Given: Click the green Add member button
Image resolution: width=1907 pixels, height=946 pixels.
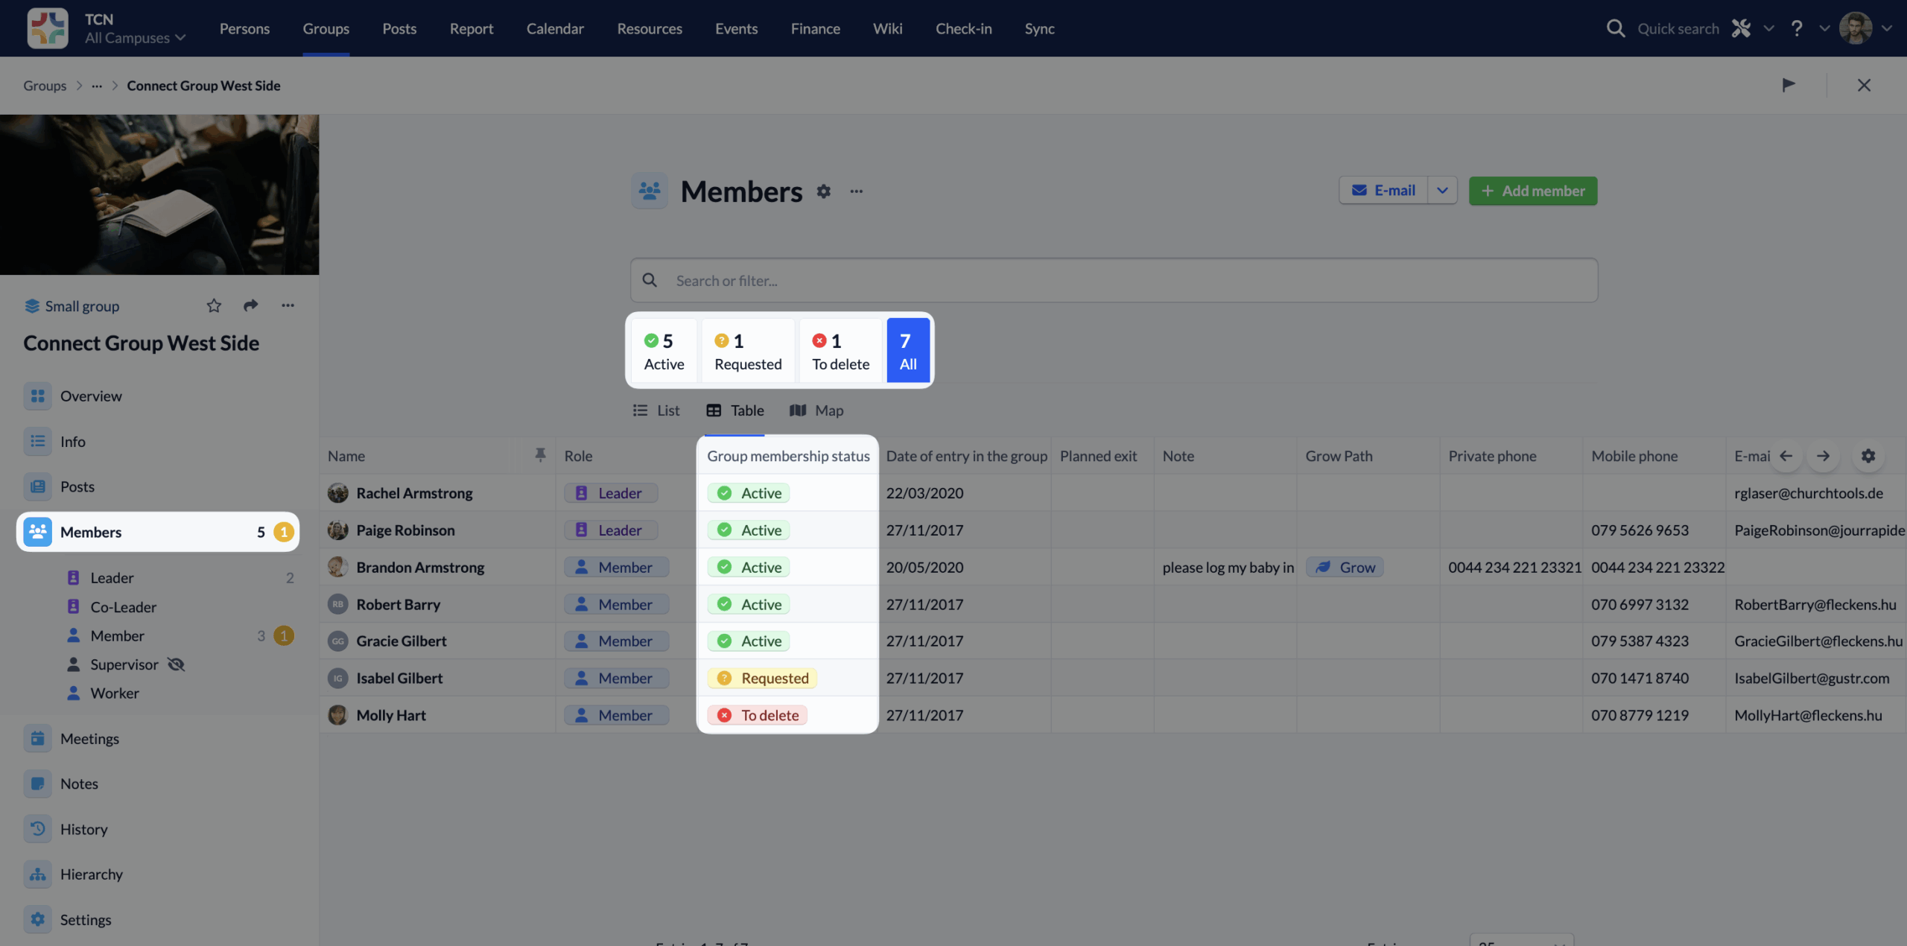Looking at the screenshot, I should [1532, 191].
